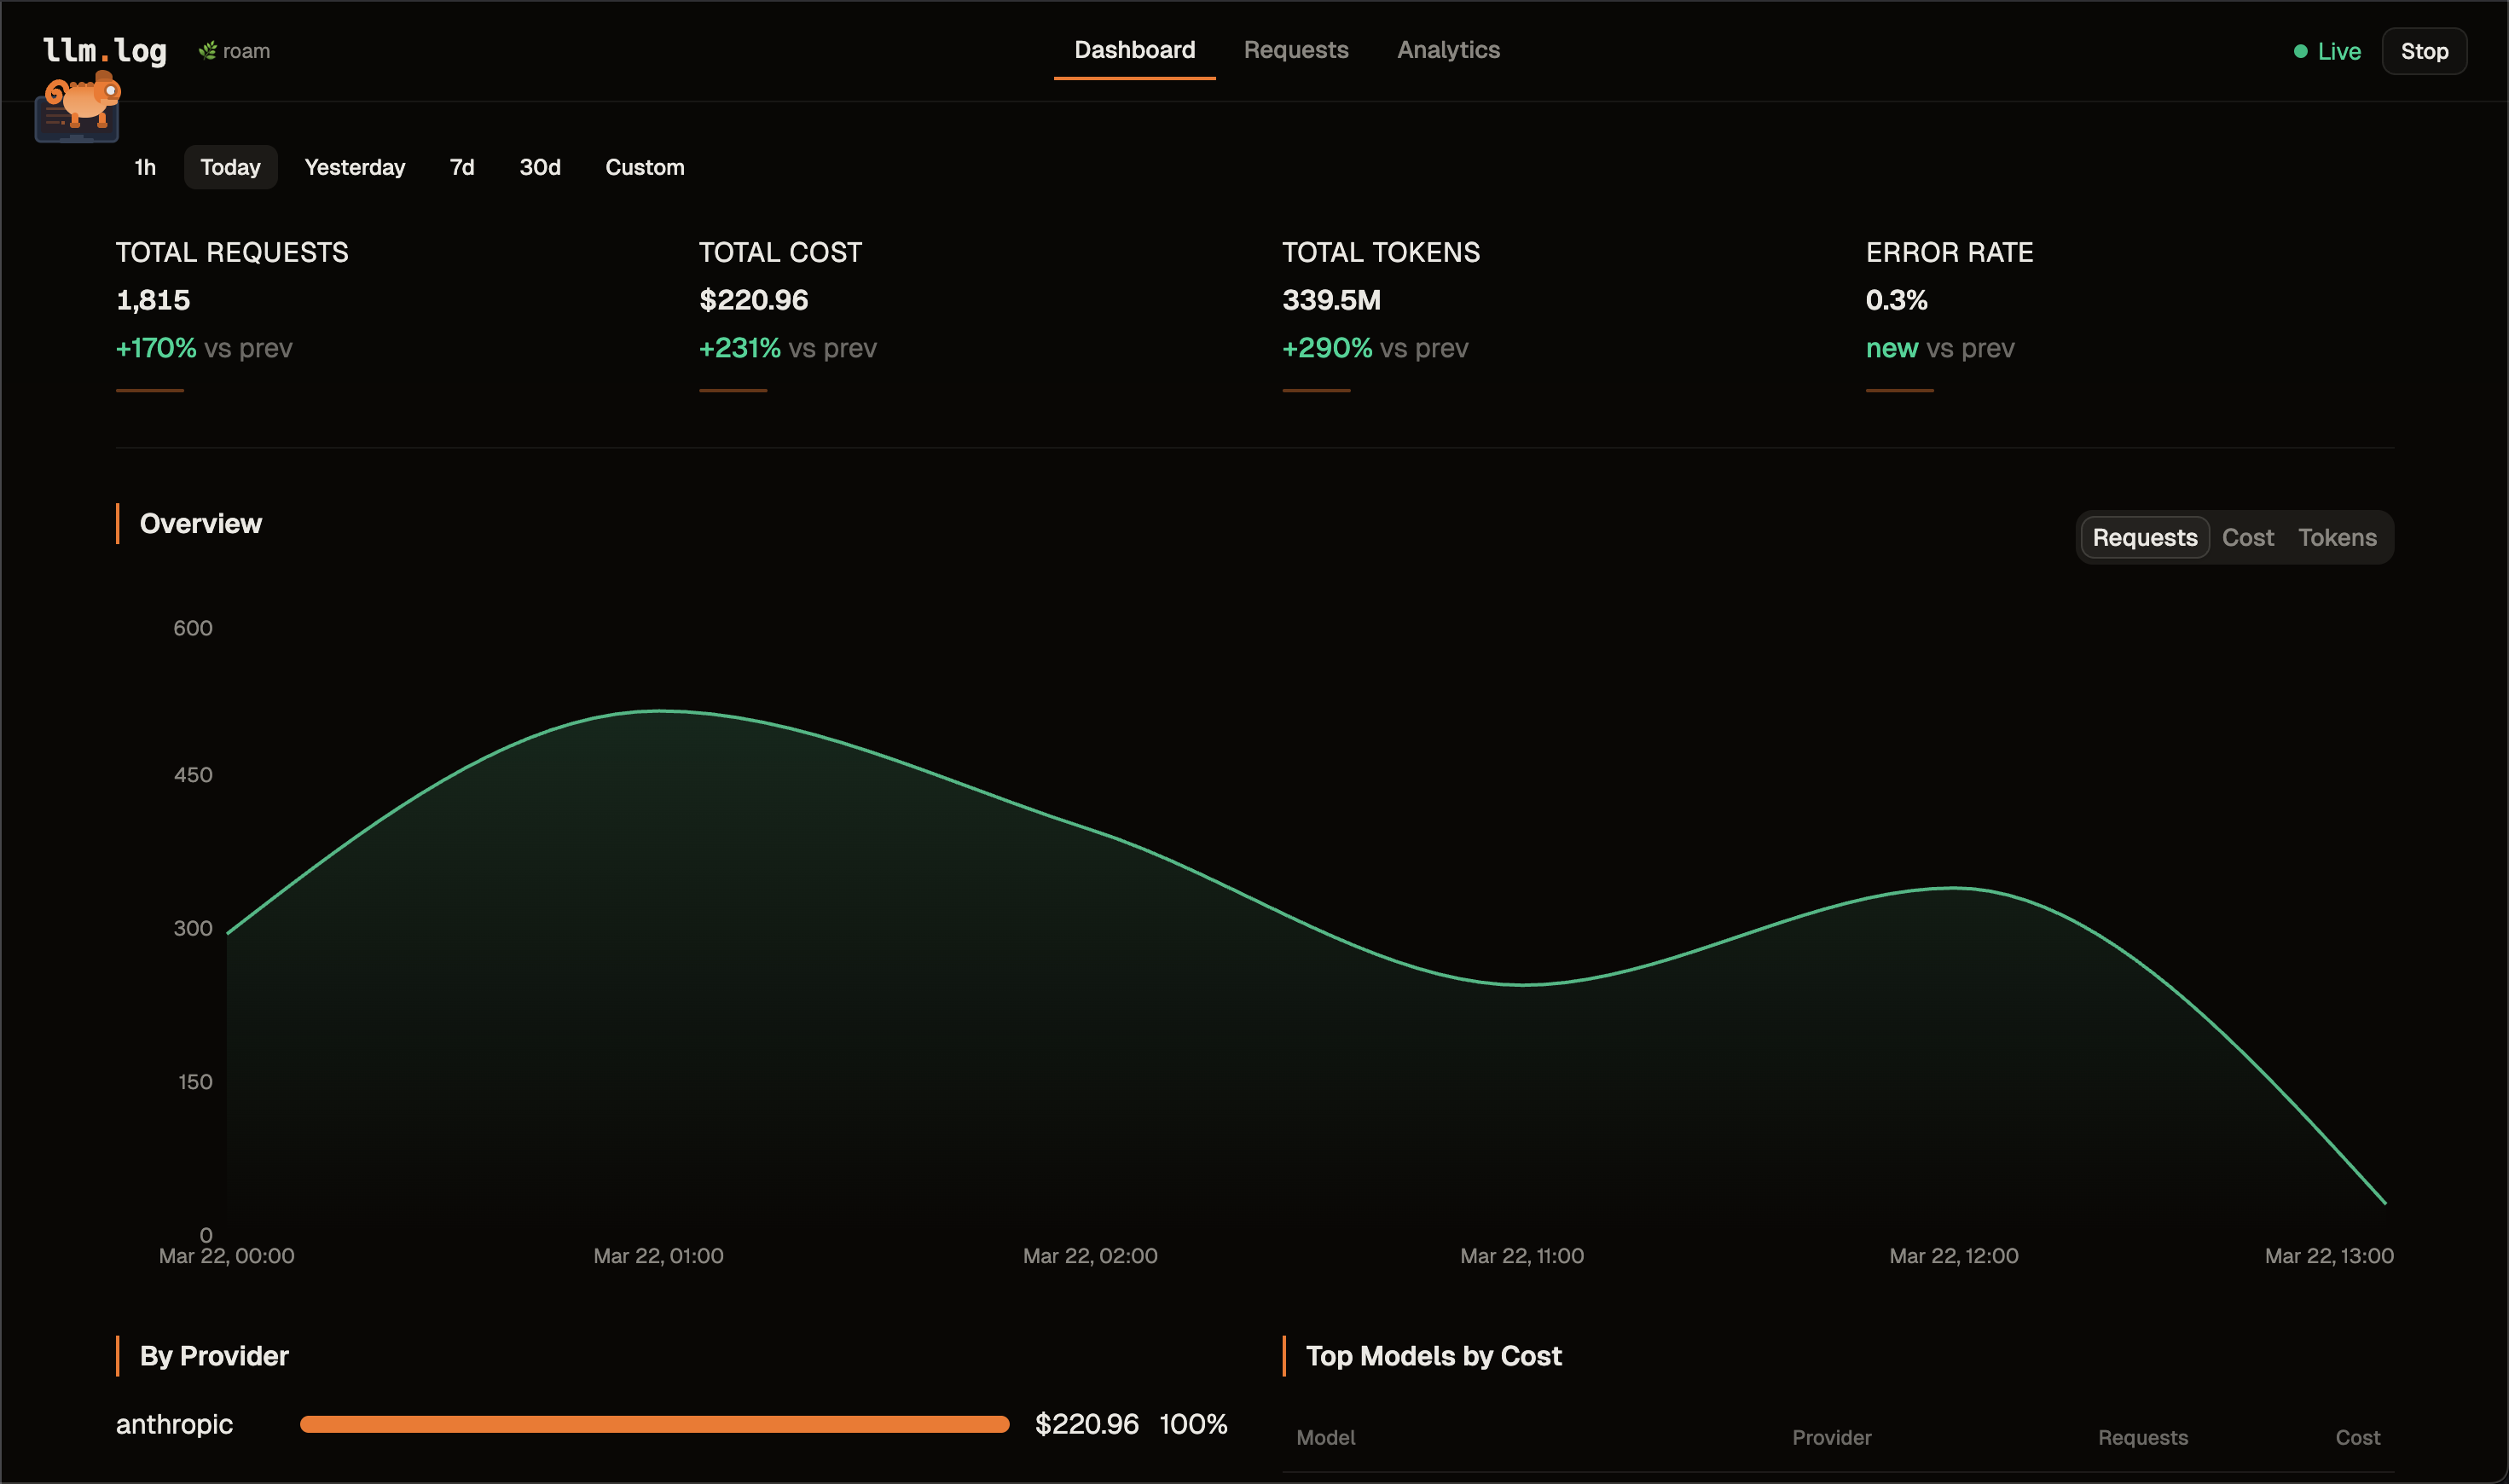Select the 7d time range
The height and width of the screenshot is (1484, 2509).
pyautogui.click(x=461, y=167)
